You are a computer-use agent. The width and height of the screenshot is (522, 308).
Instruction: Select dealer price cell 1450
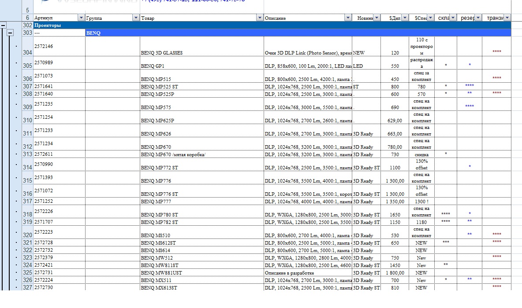click(395, 265)
